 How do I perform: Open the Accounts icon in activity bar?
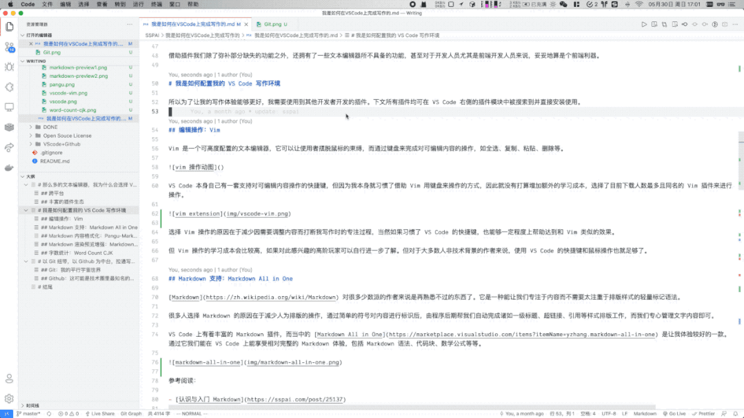pyautogui.click(x=10, y=379)
